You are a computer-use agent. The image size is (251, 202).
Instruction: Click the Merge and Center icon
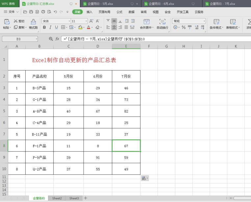click(146, 22)
